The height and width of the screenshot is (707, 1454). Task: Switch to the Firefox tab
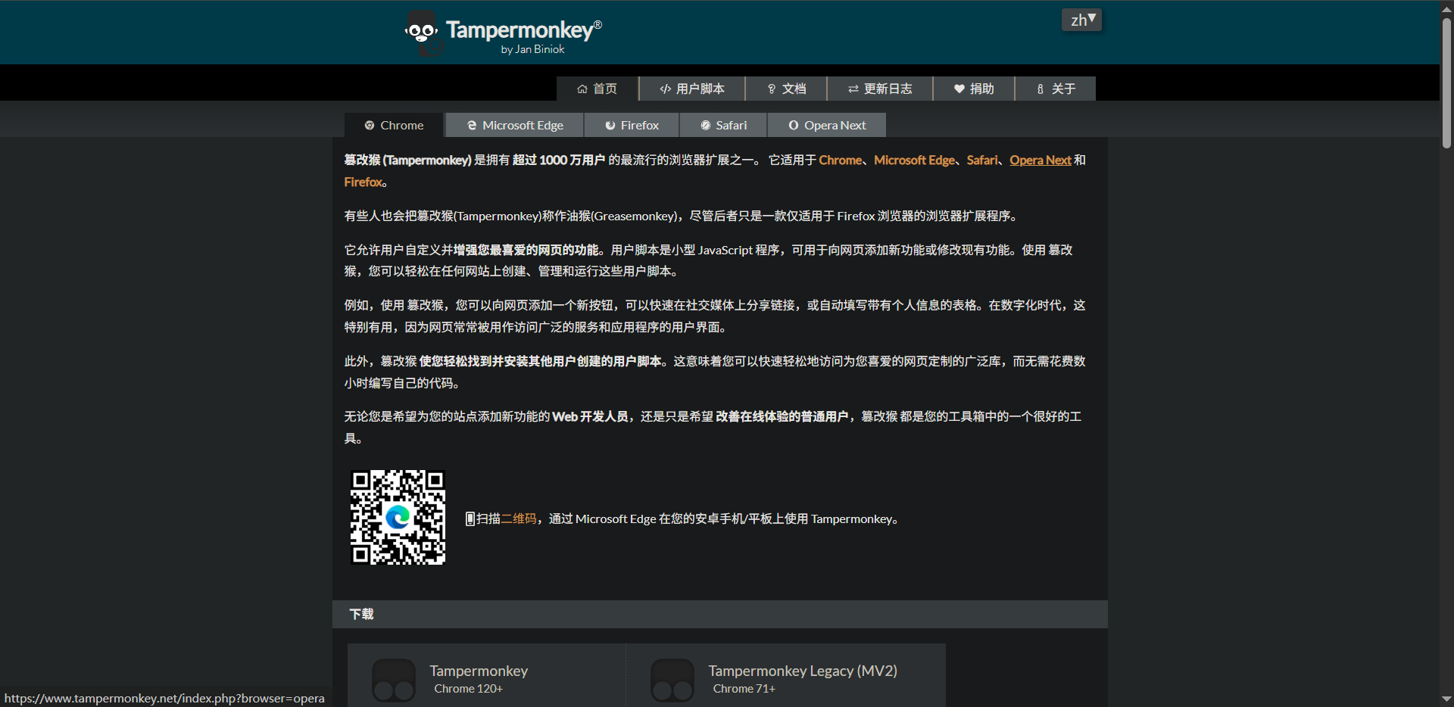pos(632,126)
